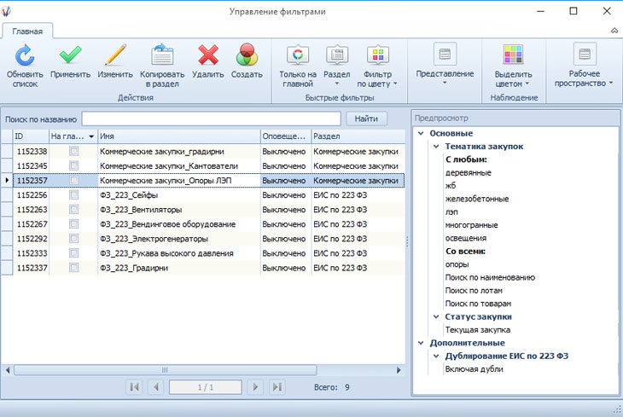Maximize the Управление фильтрами window

pos(574,11)
